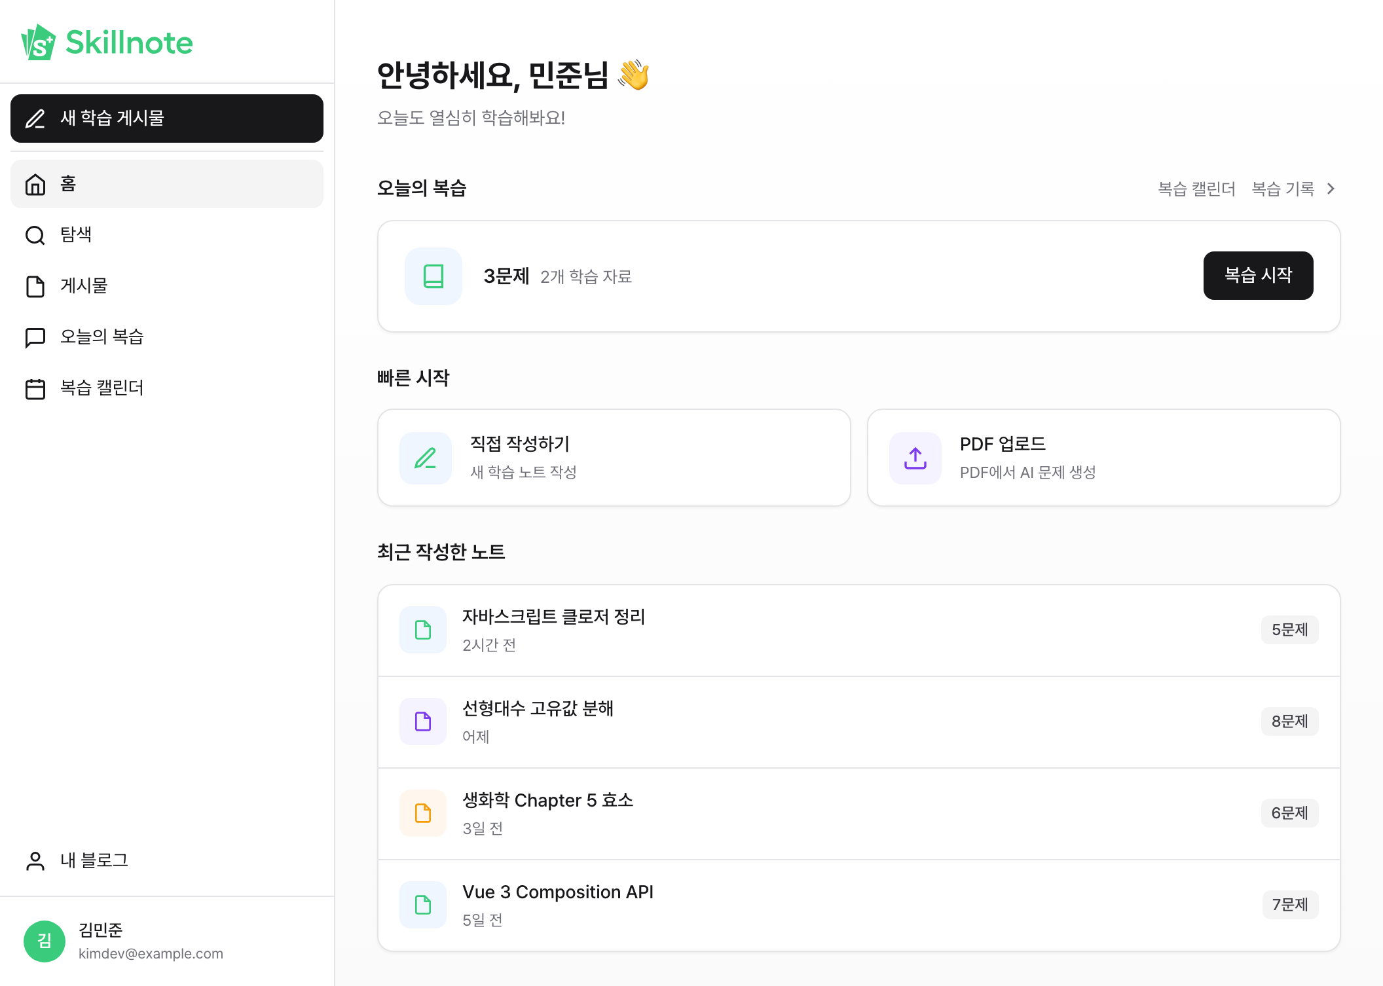Expand 복습 기록 with the chevron arrow
This screenshot has width=1383, height=986.
1331,189
